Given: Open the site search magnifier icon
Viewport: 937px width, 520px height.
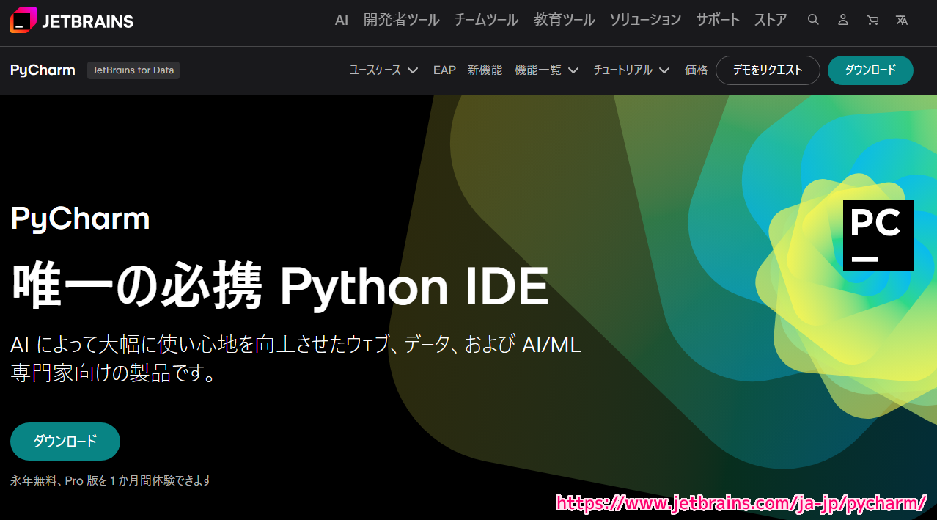Looking at the screenshot, I should click(813, 20).
